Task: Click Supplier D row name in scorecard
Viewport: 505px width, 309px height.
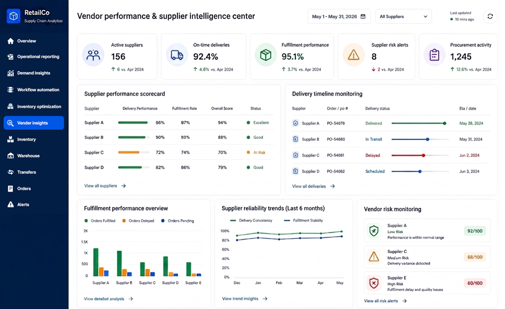Action: point(94,168)
